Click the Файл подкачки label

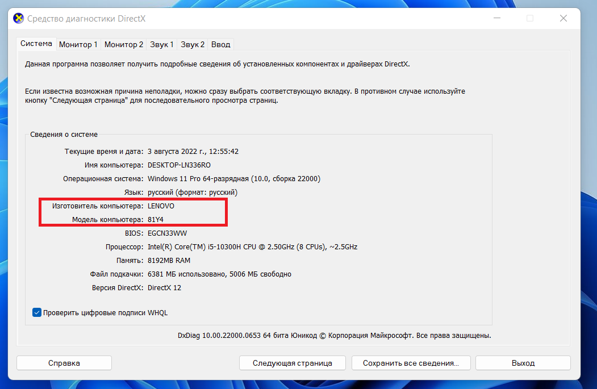click(116, 274)
